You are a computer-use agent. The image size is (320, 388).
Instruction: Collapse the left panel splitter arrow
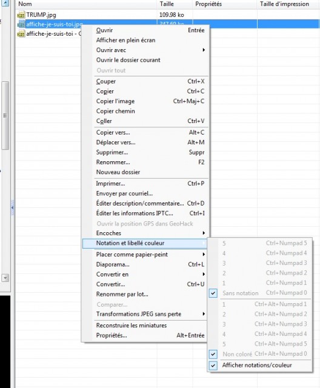[12, 208]
